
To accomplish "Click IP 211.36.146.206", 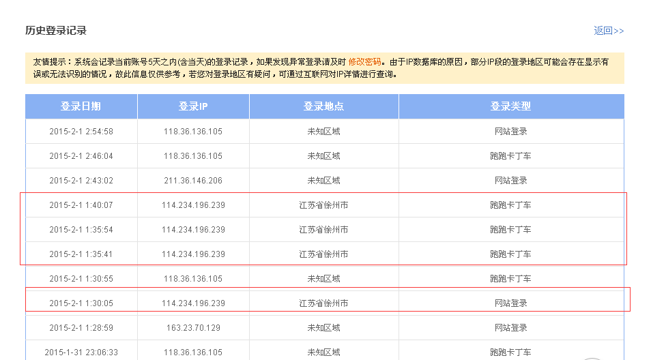I will (193, 181).
